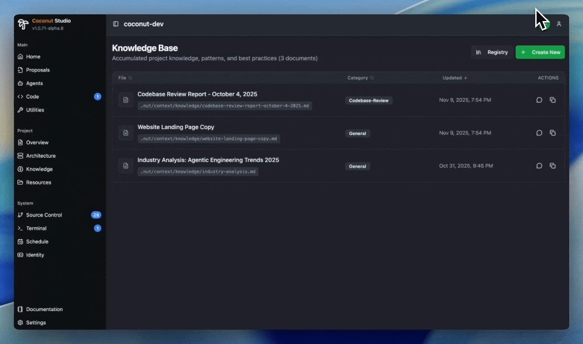Click file icon of Codebase Review Report
Screen dimensions: 583x344
126,100
